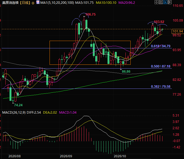Viewport: 184px width, 159px height.
Task: Click the 2026/09 date axis label
Action: tap(66, 156)
